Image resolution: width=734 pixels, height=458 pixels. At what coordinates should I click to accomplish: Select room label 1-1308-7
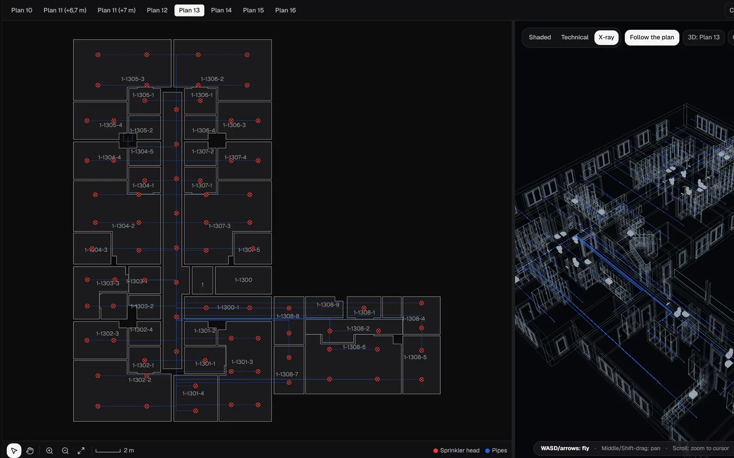(x=287, y=374)
